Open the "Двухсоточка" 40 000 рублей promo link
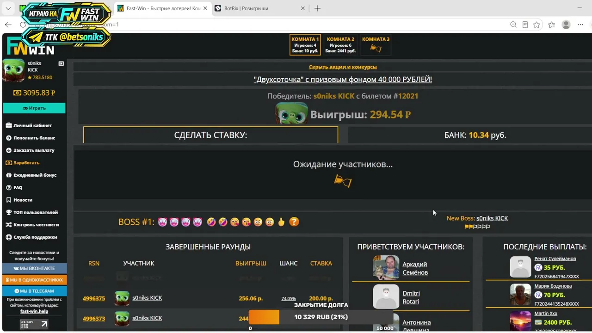592x333 pixels. (343, 80)
